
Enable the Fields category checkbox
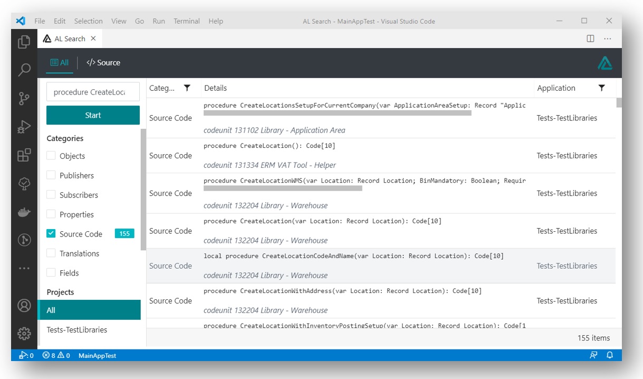51,273
